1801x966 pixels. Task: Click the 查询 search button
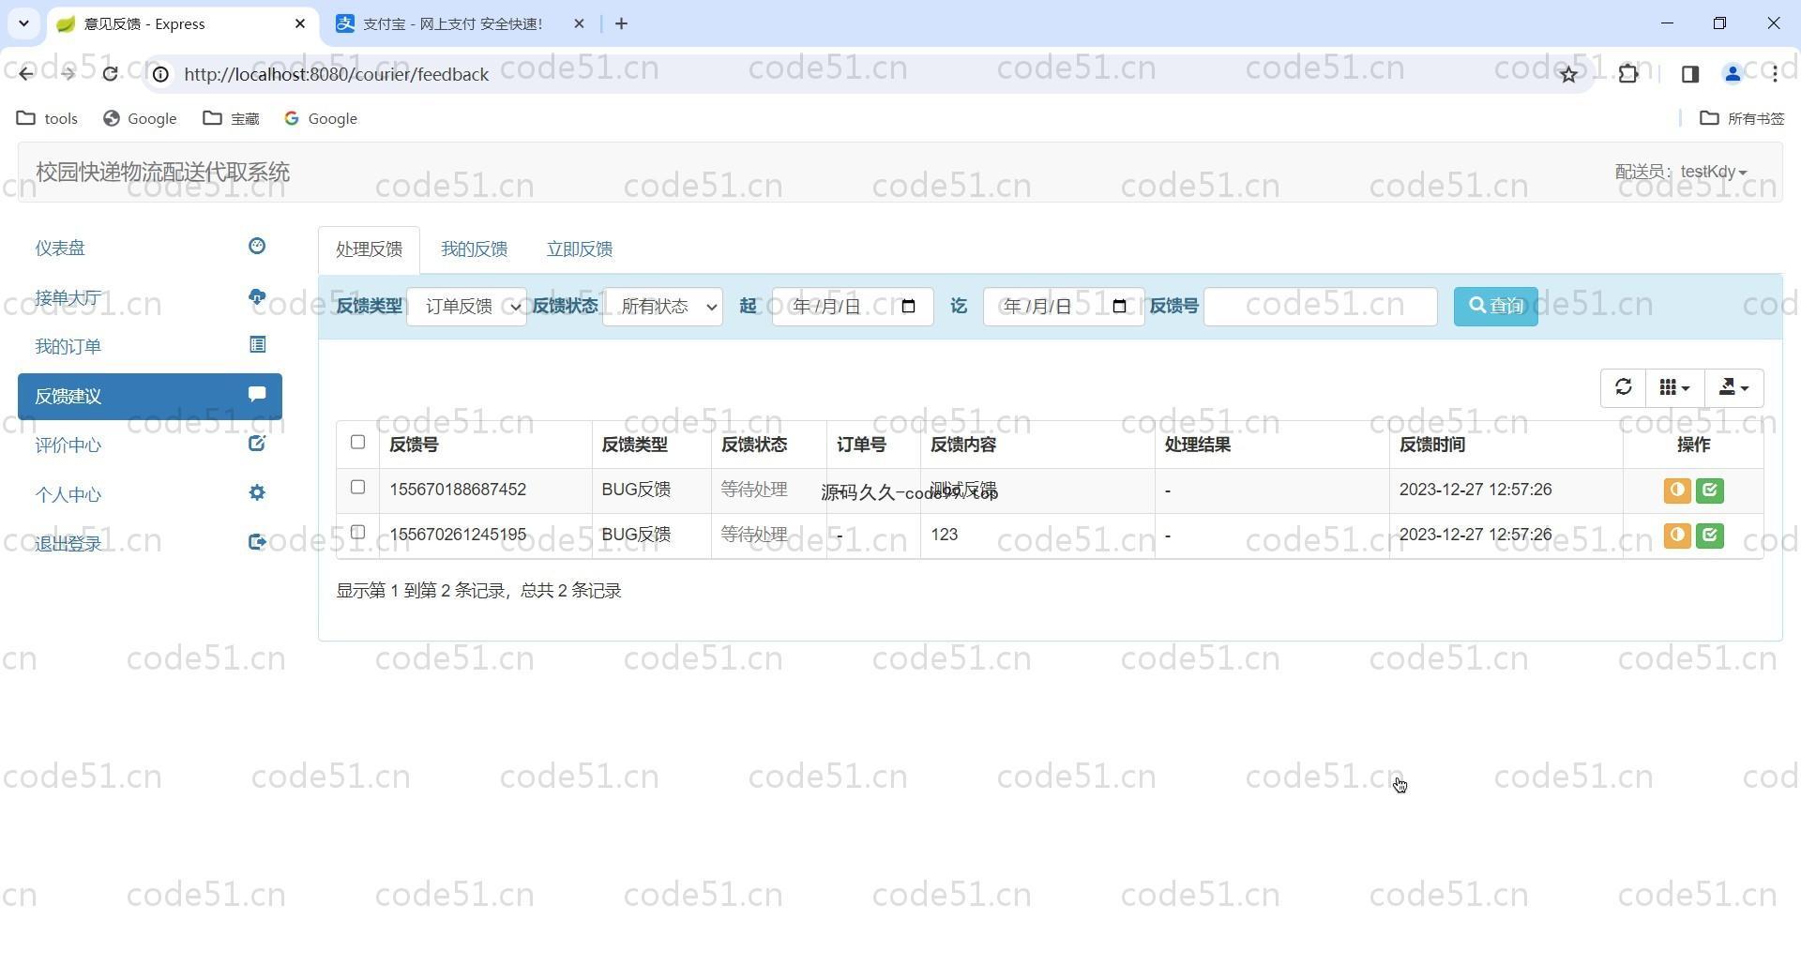pos(1495,307)
